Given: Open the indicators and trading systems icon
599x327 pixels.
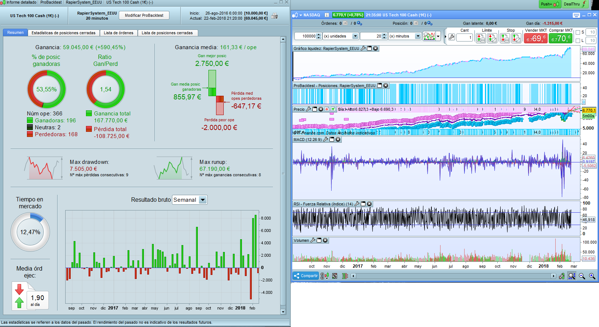Looking at the screenshot, I should click(x=429, y=36).
